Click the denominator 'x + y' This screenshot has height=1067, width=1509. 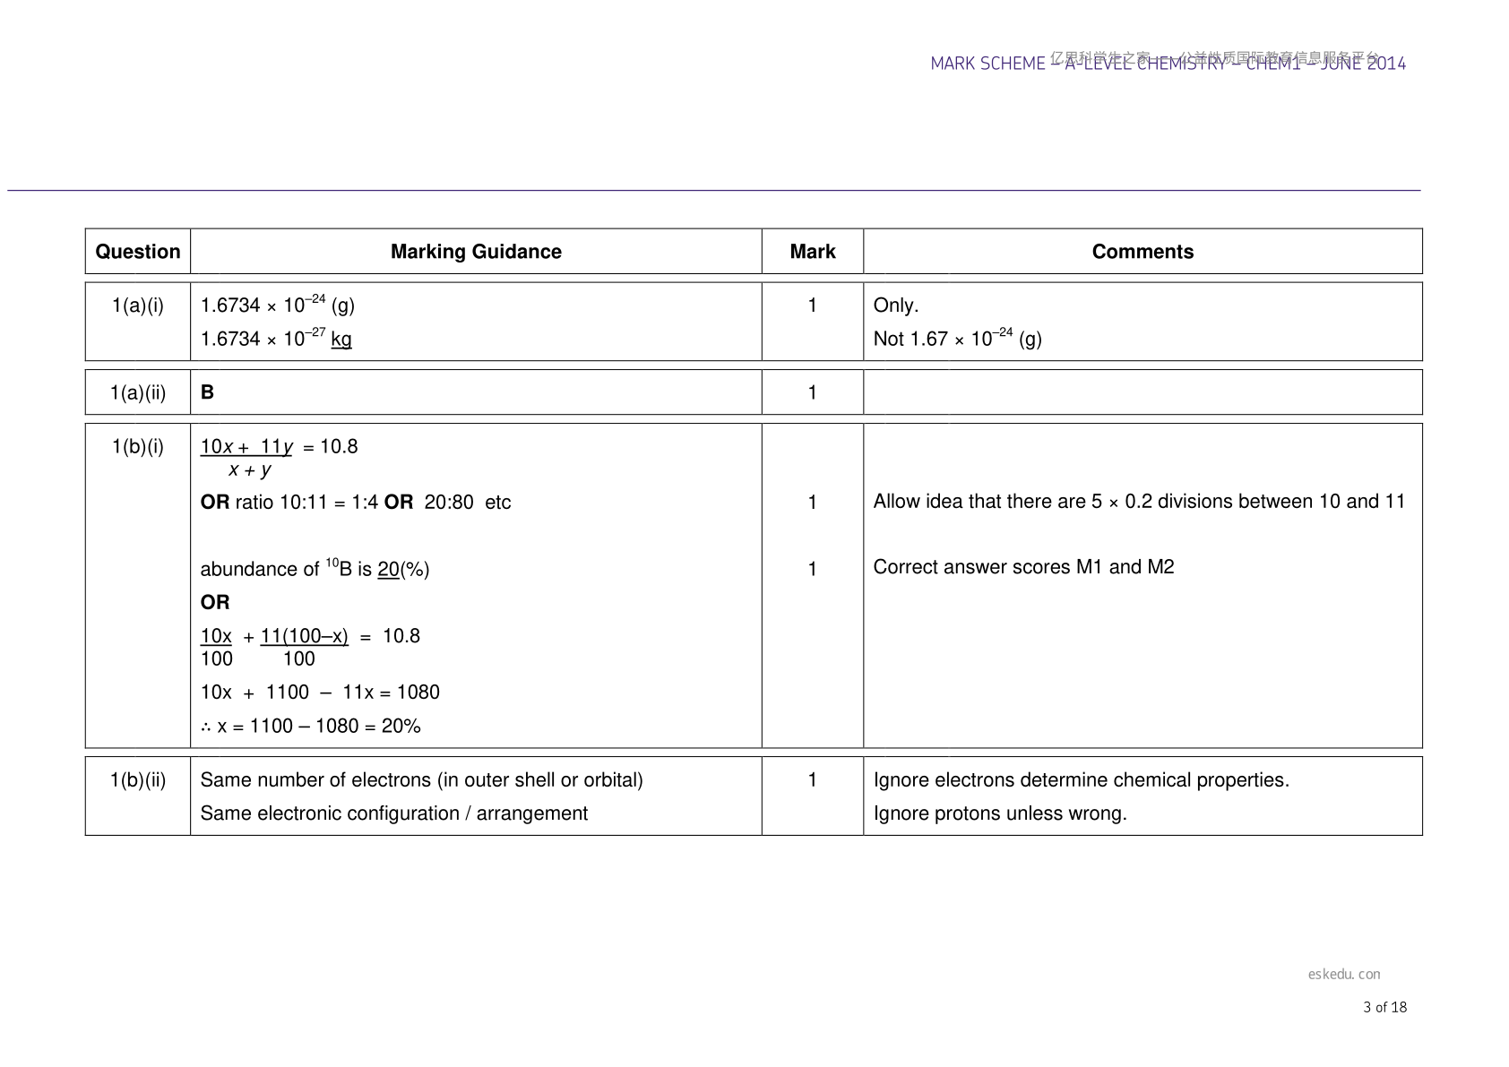[x=250, y=469]
